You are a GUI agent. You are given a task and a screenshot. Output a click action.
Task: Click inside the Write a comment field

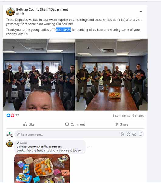click(68, 134)
